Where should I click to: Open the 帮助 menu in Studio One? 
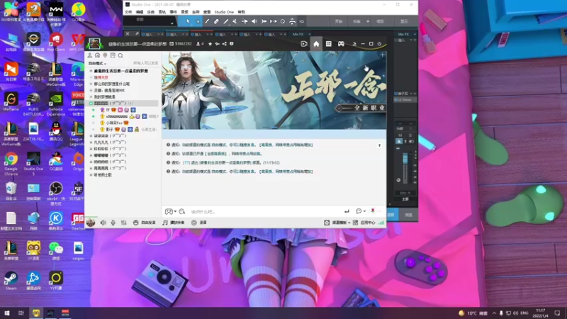click(241, 12)
